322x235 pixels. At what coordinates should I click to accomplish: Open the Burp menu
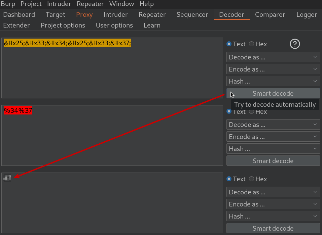coord(8,4)
